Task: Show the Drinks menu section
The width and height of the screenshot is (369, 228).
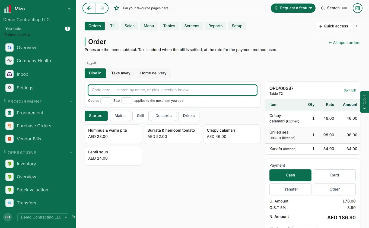Action: 189,116
